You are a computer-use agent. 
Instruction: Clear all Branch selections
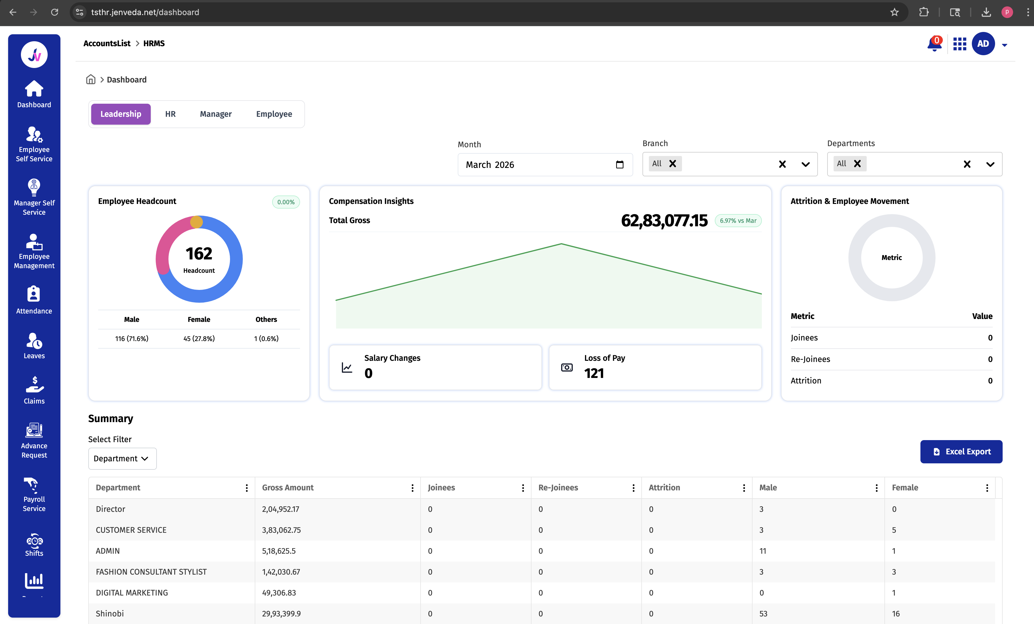pyautogui.click(x=782, y=164)
